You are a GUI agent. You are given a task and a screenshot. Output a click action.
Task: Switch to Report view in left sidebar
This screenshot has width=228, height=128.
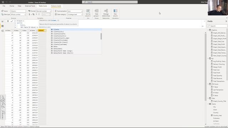pos(2,21)
